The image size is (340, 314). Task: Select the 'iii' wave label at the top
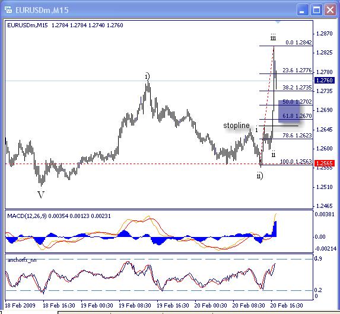pos(273,37)
